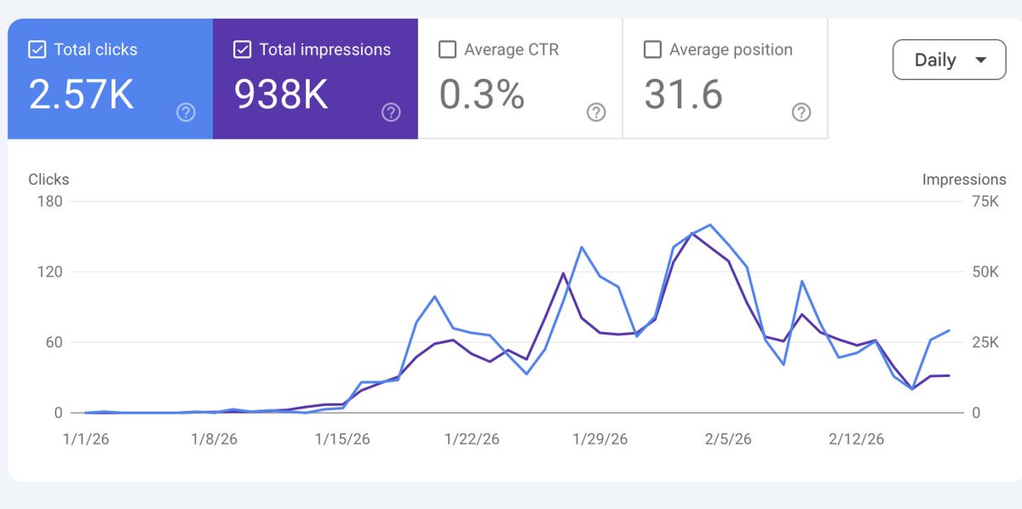This screenshot has width=1022, height=509.
Task: Click the 1/22/26 date label
Action: tap(472, 439)
